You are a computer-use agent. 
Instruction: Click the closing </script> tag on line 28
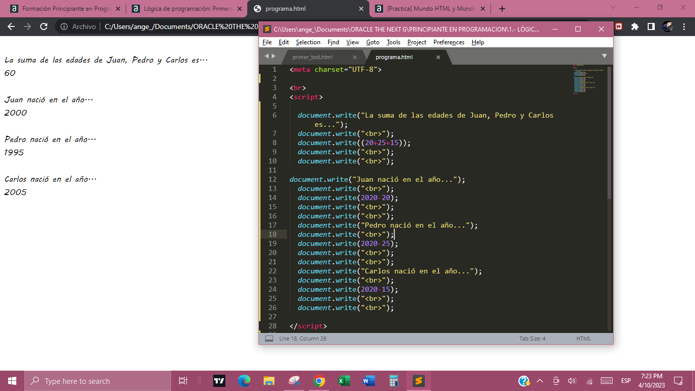(x=308, y=326)
